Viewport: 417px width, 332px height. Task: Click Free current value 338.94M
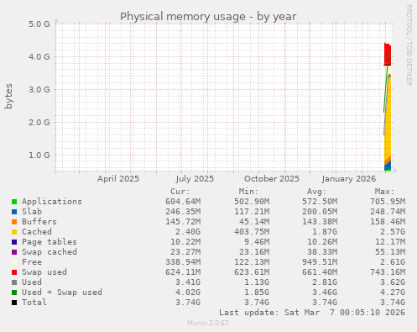[183, 262]
